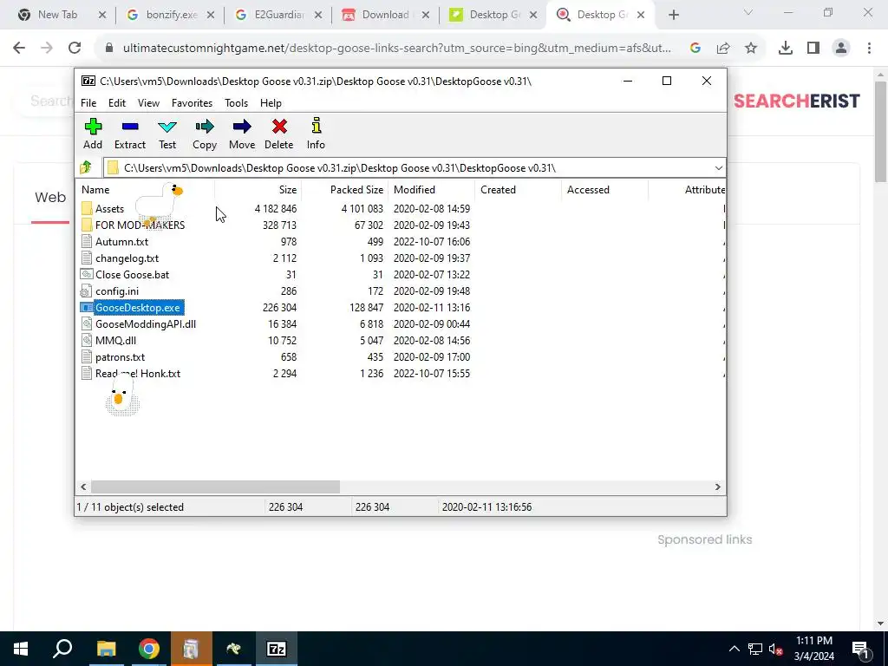Click the Chrome URL address bar
Image resolution: width=888 pixels, height=666 pixels.
[x=396, y=49]
